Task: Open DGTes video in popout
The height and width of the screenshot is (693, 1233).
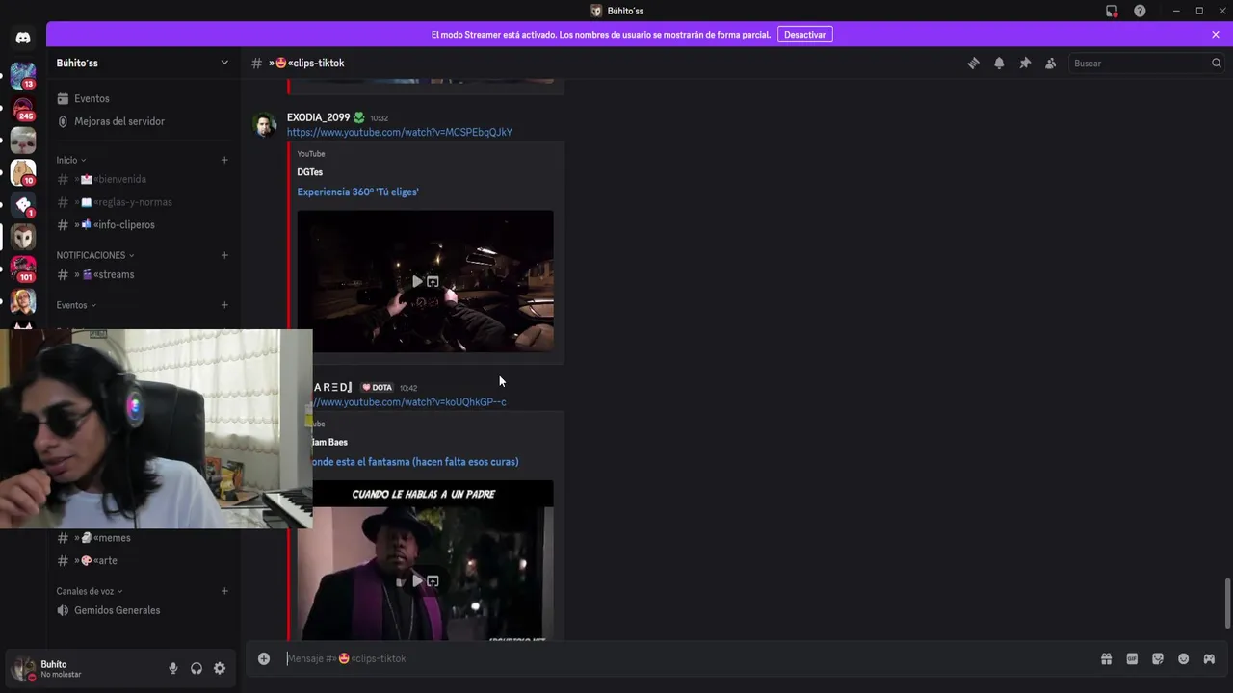Action: point(433,282)
